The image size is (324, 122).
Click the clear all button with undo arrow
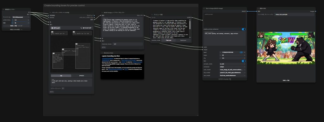[x=86, y=28]
